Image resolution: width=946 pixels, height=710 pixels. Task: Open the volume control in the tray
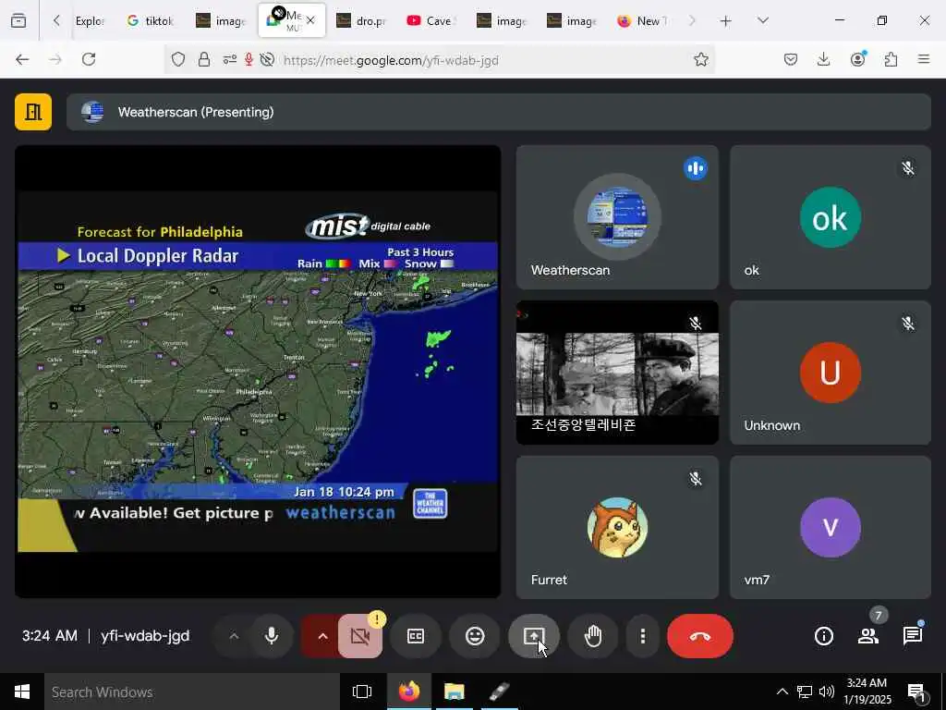[x=827, y=692]
